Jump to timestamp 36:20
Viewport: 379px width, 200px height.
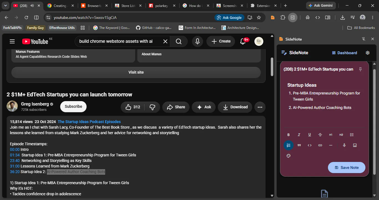15,172
